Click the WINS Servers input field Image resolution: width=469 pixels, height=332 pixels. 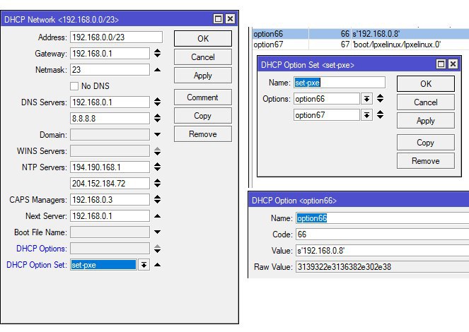click(x=110, y=151)
